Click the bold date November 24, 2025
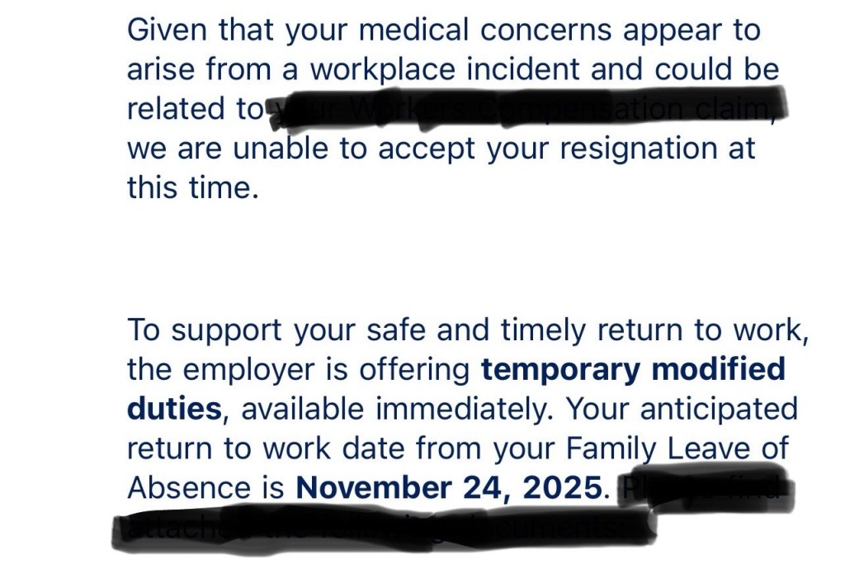845x574 pixels. 449,487
